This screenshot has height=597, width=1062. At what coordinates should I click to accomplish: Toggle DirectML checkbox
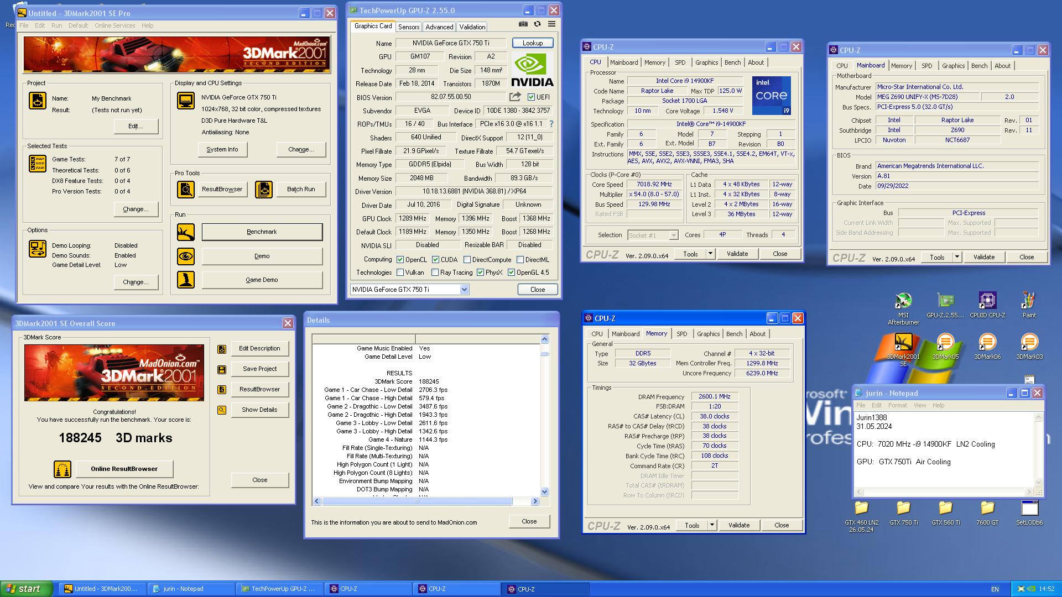[x=520, y=259]
